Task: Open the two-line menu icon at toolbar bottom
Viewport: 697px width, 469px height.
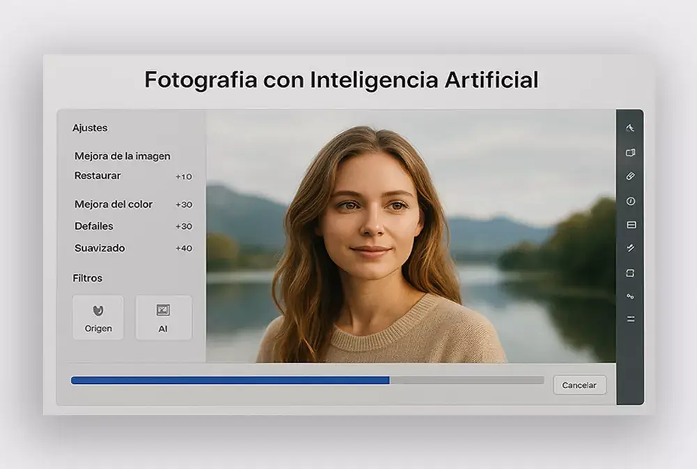Action: [630, 319]
